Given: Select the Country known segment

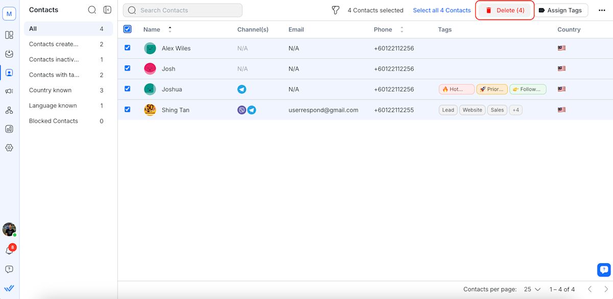Looking at the screenshot, I should (x=50, y=90).
